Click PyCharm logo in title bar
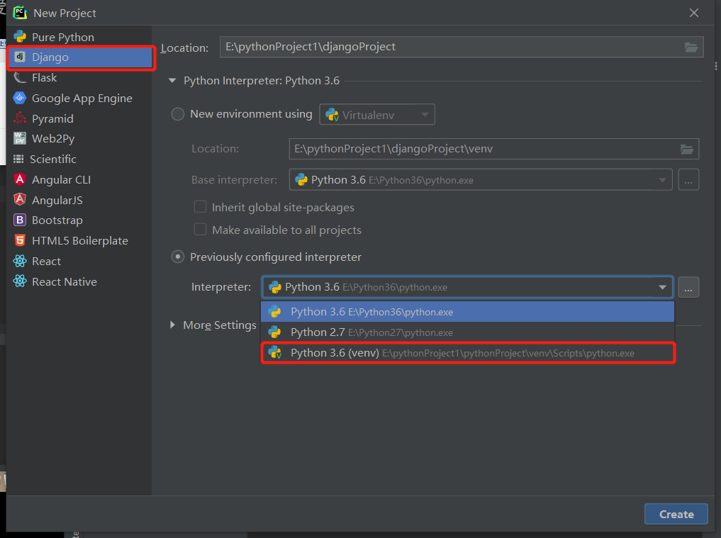This screenshot has width=721, height=538. click(x=20, y=13)
